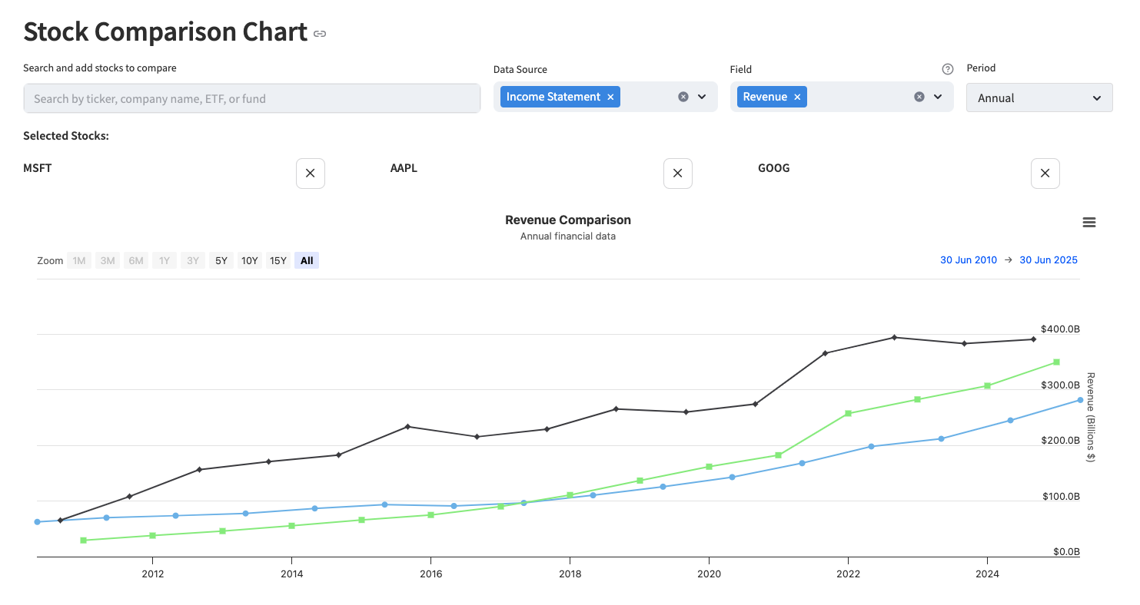Select the All zoom range
Viewport: 1140px width, 605px height.
(307, 261)
